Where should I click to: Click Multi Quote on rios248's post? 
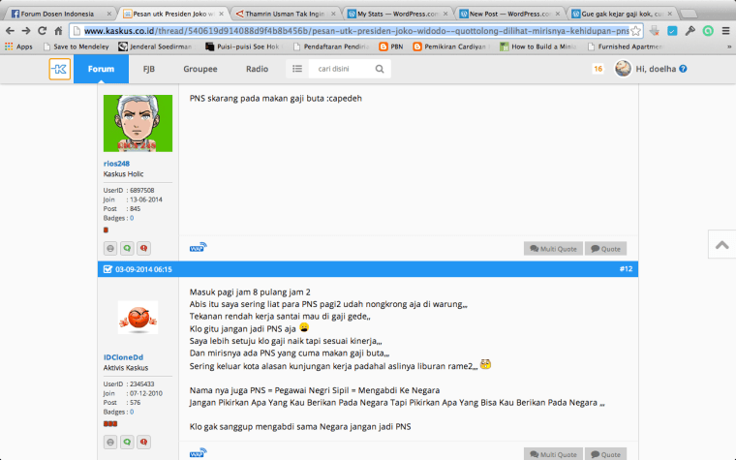coord(553,248)
